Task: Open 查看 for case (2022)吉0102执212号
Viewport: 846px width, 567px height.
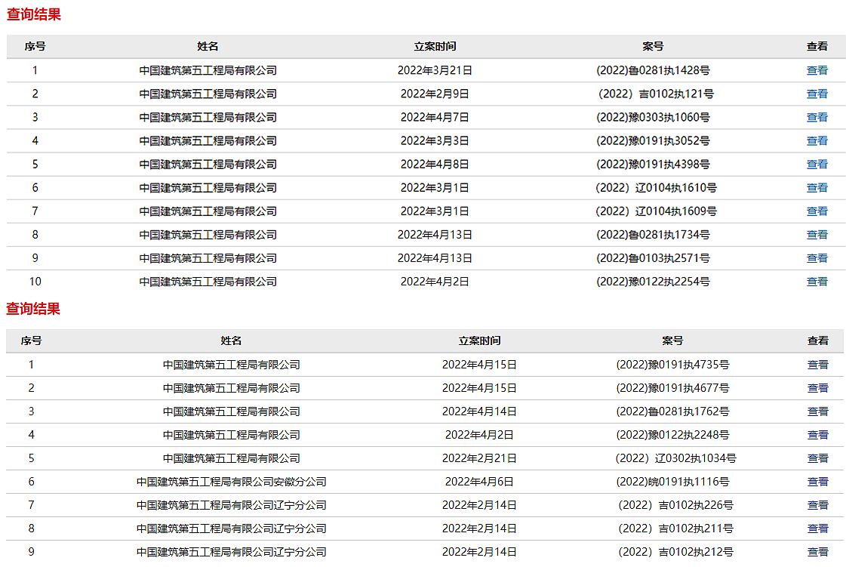Action: pyautogui.click(x=817, y=552)
